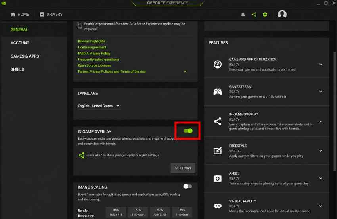Screen dimensions: 337x219
Task: Expand the Game and App Optimization feature
Action: point(320,65)
